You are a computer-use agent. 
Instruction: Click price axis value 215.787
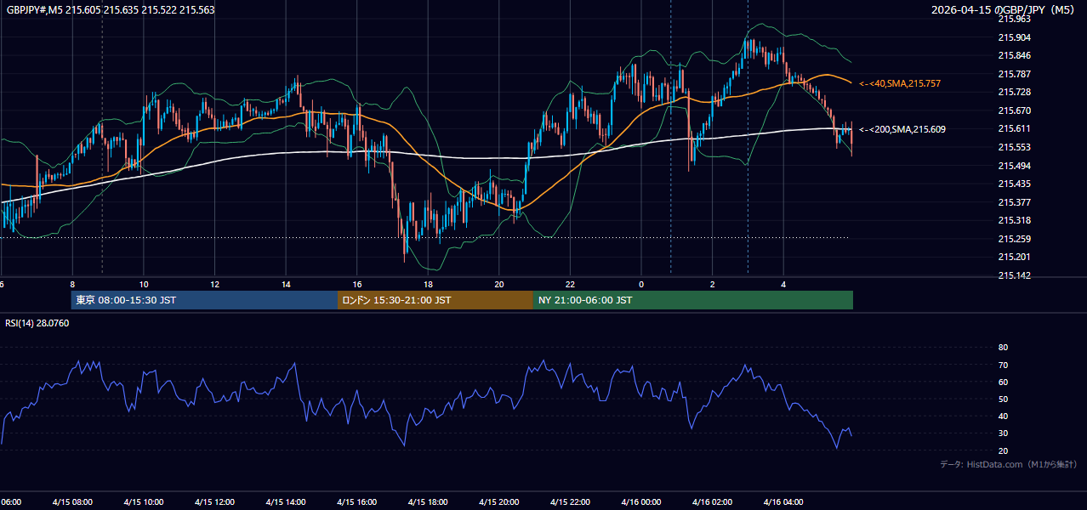point(1014,74)
